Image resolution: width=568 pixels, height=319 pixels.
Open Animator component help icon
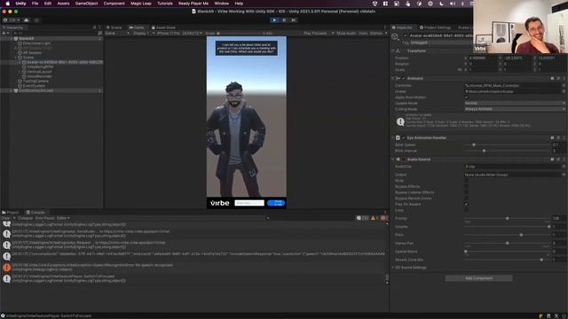(x=552, y=78)
